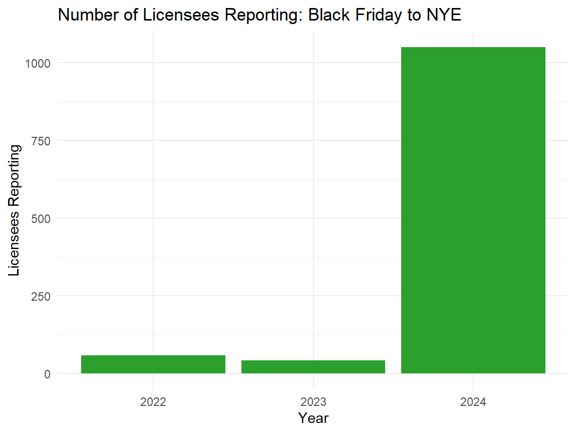The image size is (577, 433).
Task: Click where 750 gridline crosses 2023 gridline
Action: click(313, 140)
